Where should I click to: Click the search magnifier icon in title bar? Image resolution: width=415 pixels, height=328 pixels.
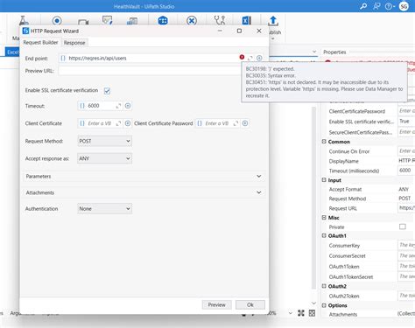[363, 6]
